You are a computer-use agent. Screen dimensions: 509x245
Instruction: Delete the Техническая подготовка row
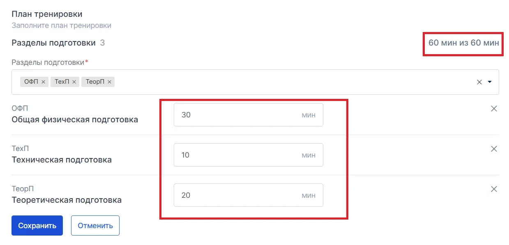coord(494,149)
